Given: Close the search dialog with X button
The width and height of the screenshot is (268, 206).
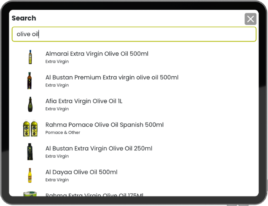Looking at the screenshot, I should coord(250,19).
